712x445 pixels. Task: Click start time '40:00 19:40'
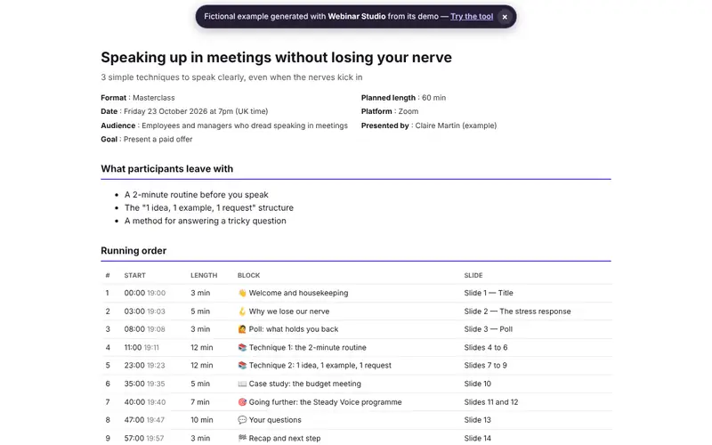click(145, 402)
